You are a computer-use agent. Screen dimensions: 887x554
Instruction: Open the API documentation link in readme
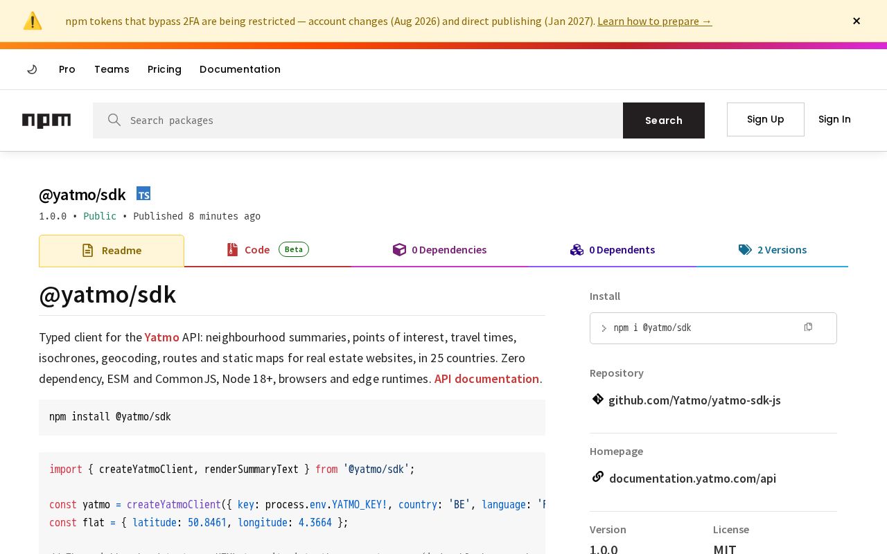[x=486, y=379]
